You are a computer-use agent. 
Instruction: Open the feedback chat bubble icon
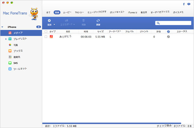(189, 4)
